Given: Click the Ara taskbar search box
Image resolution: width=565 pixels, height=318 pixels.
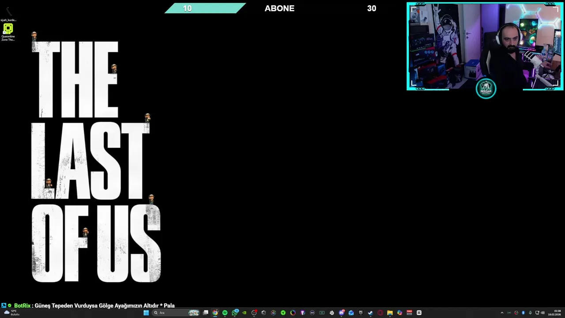Looking at the screenshot, I should [x=176, y=313].
